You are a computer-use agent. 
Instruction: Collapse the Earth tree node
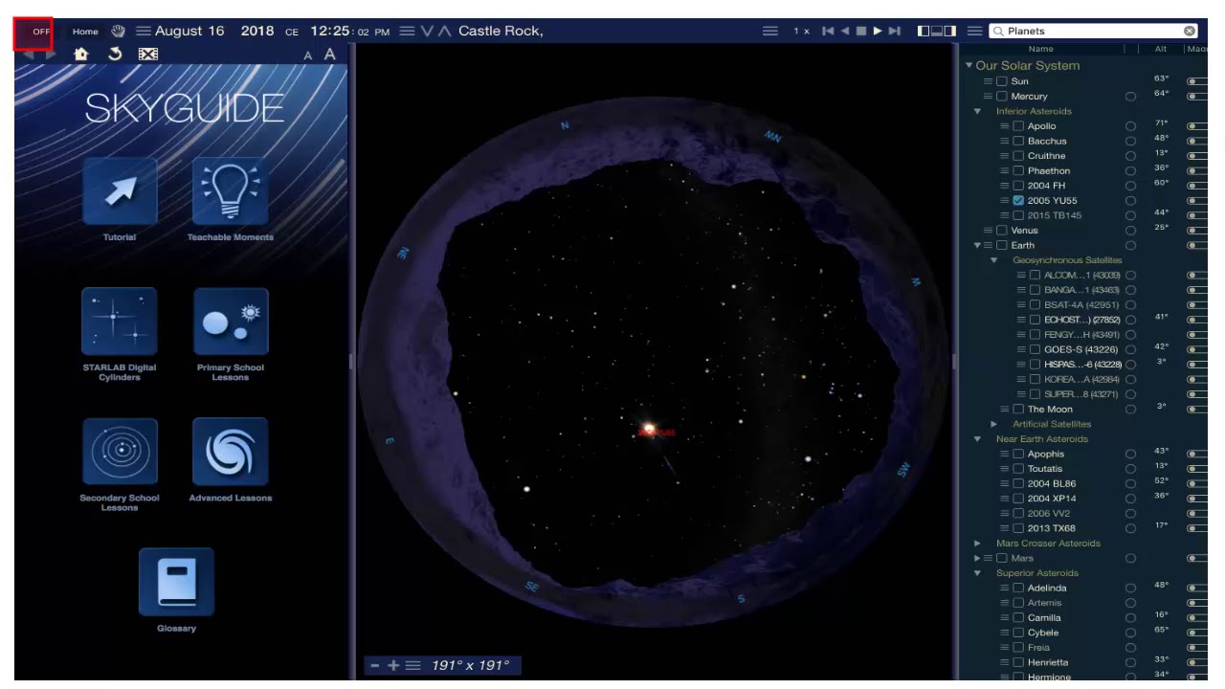click(x=977, y=245)
